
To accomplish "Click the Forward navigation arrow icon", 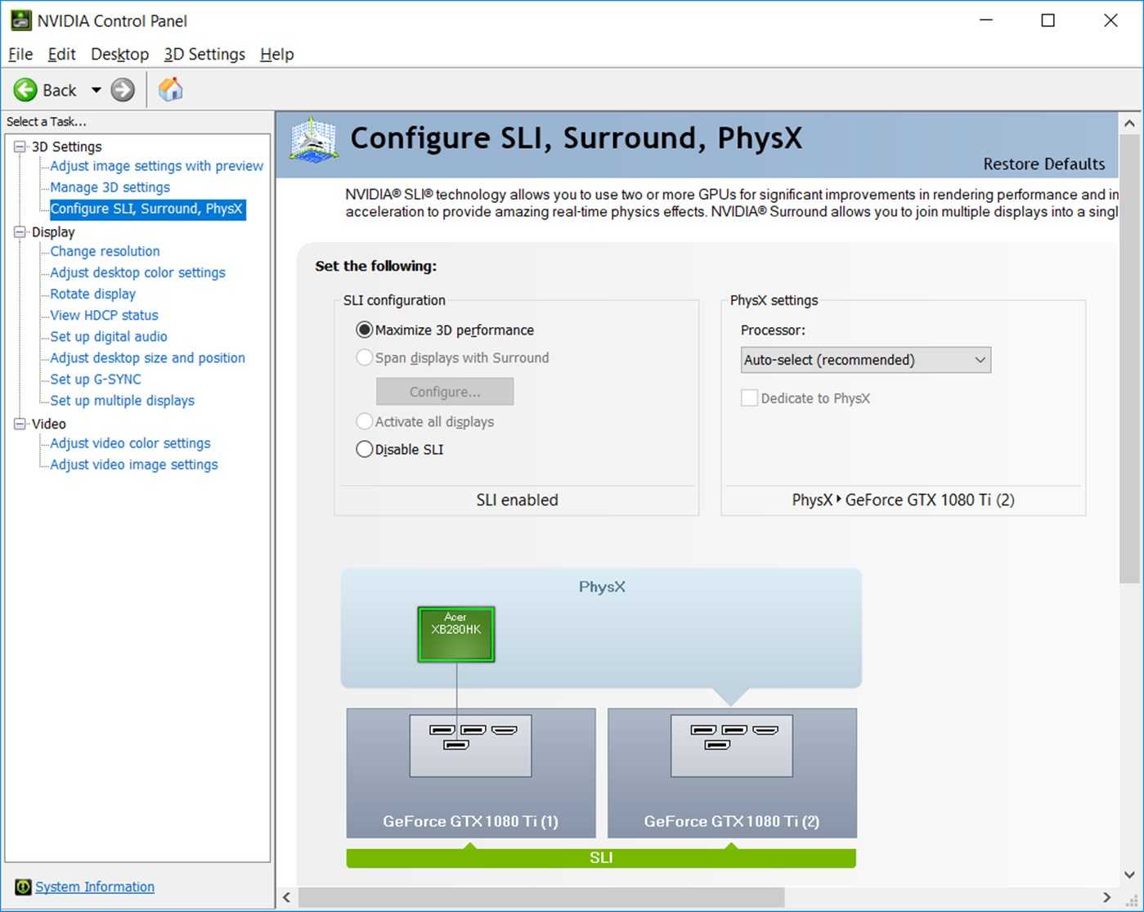I will (x=121, y=90).
